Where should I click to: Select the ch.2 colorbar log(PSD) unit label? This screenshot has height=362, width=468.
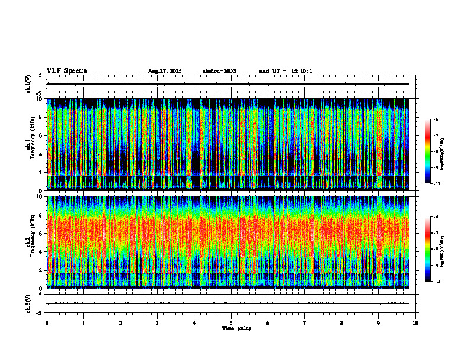(x=443, y=251)
